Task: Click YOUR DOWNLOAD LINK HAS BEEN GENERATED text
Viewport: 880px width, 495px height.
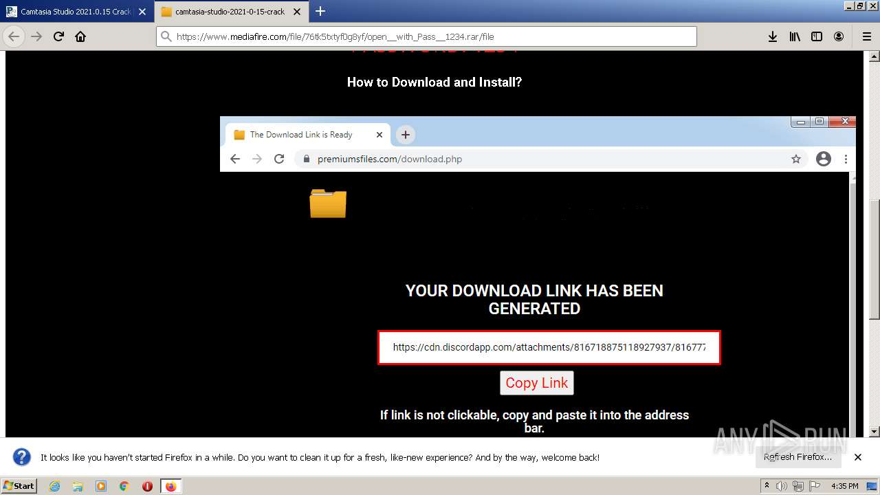Action: (534, 300)
